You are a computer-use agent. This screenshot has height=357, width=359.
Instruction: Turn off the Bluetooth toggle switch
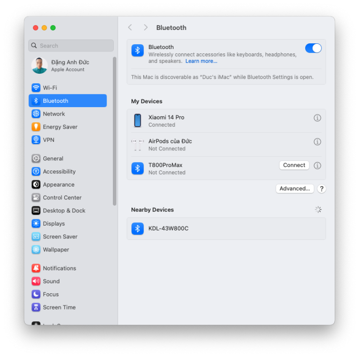(x=313, y=48)
